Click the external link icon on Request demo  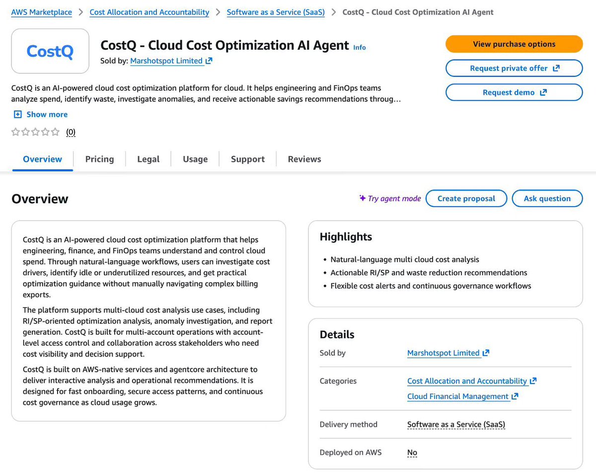point(543,92)
